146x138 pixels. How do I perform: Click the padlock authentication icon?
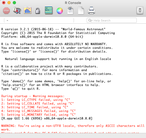[x=38, y=11]
